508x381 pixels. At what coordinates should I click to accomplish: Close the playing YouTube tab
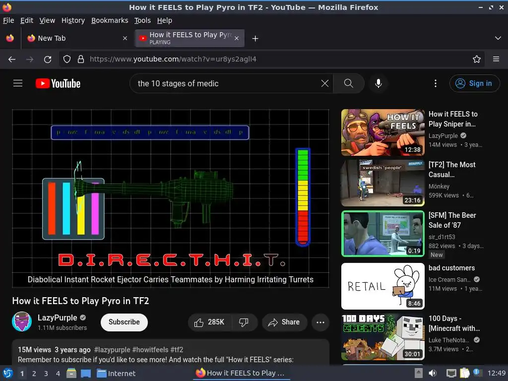237,38
